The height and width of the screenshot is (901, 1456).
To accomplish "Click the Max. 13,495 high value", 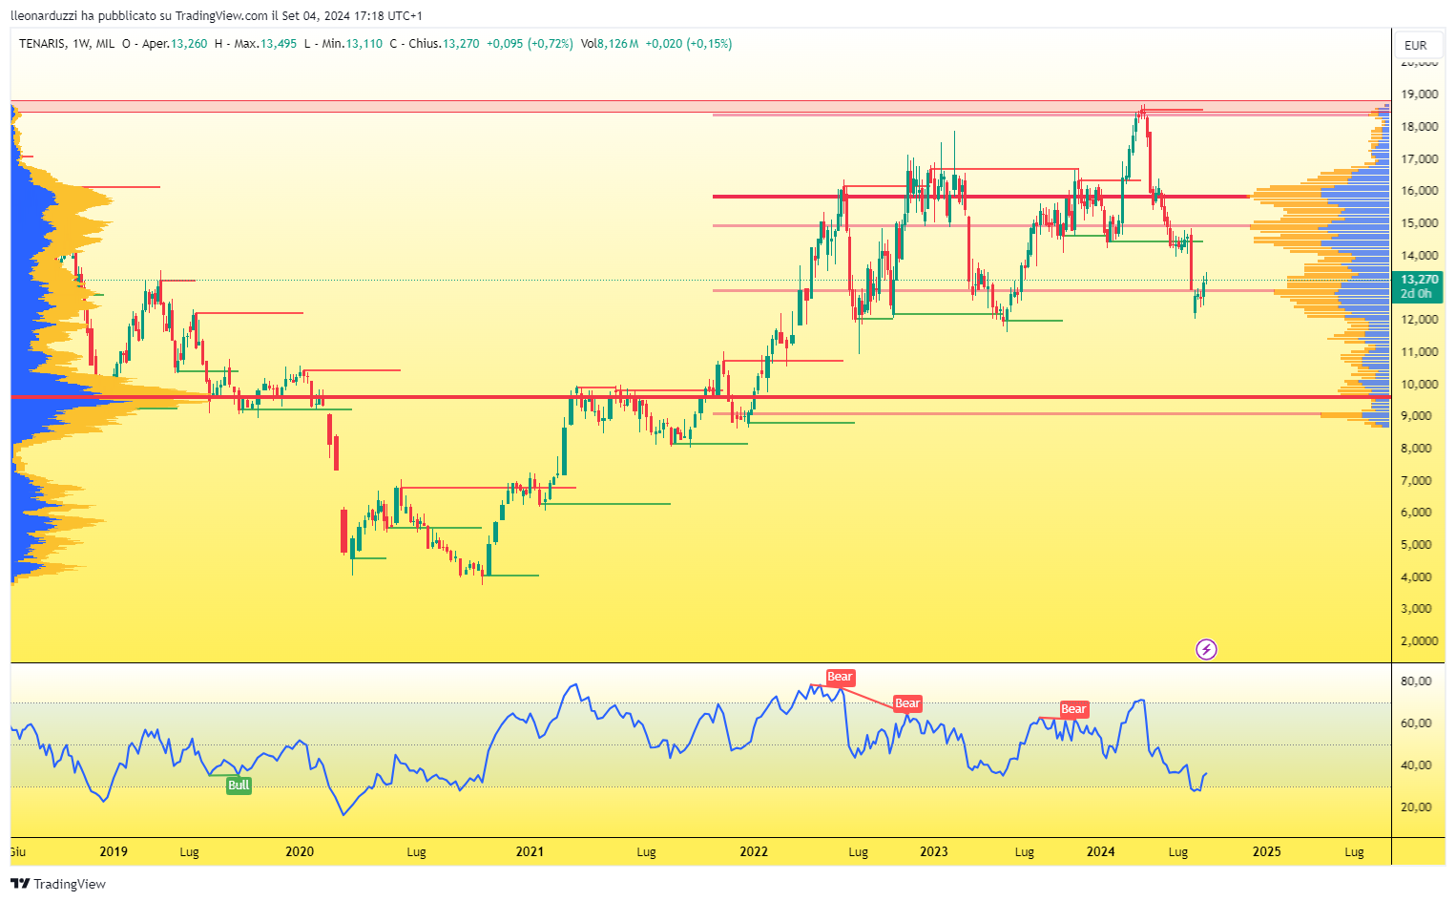I will click(x=265, y=44).
